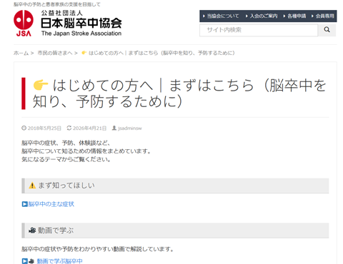343x264 pixels.
Task: Click the video camera icon beside 動画で学ぶ heading
Action: (32, 230)
